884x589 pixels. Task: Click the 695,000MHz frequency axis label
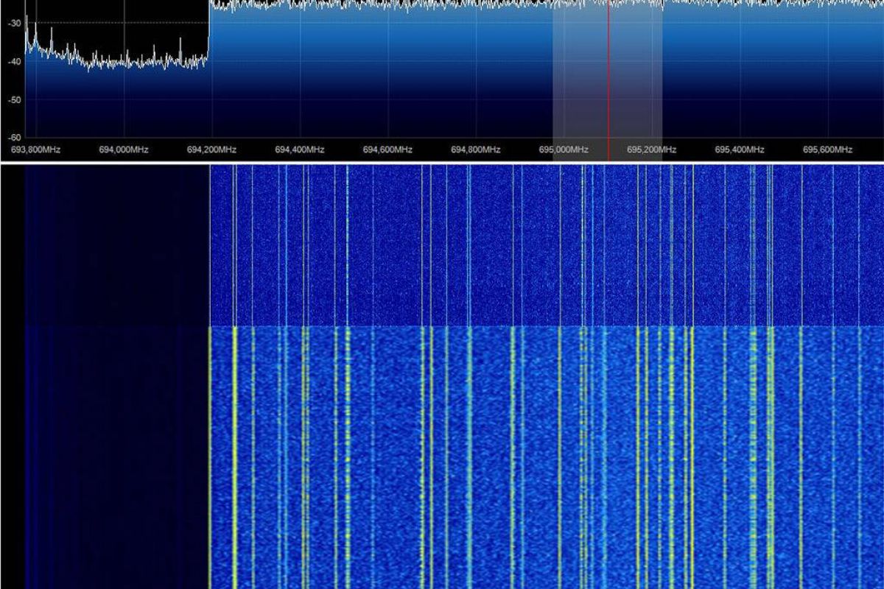tap(564, 149)
